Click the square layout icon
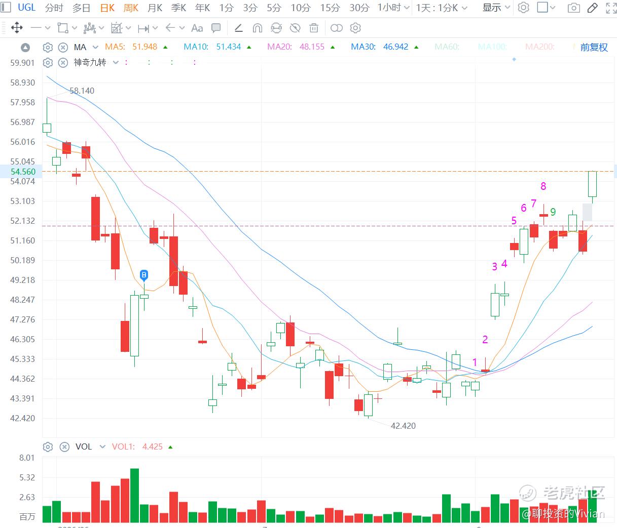Viewport: 617px width, 528px height. 542,8
